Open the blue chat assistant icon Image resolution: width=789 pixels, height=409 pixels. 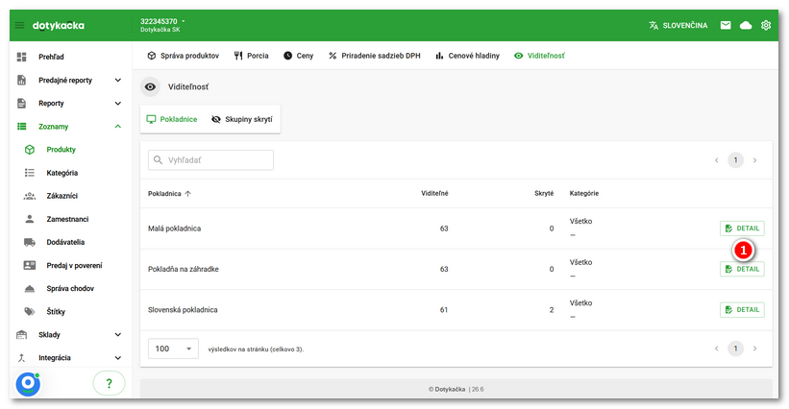(28, 384)
